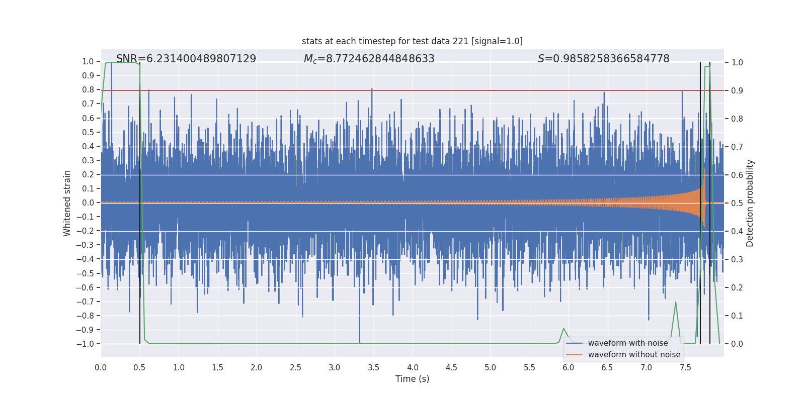Viewport: 805px width, 402px height.
Task: Click the 0.5 tick on the right probability axis
Action: click(x=737, y=203)
